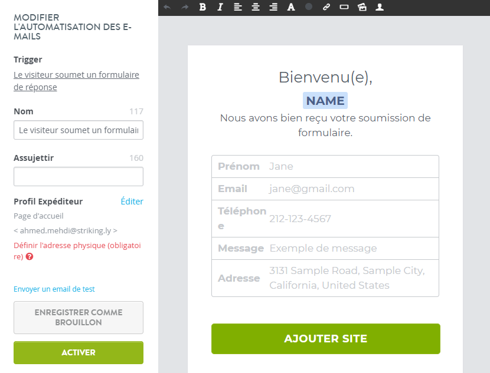
Task: Toggle italic formatting
Action: [x=220, y=7]
